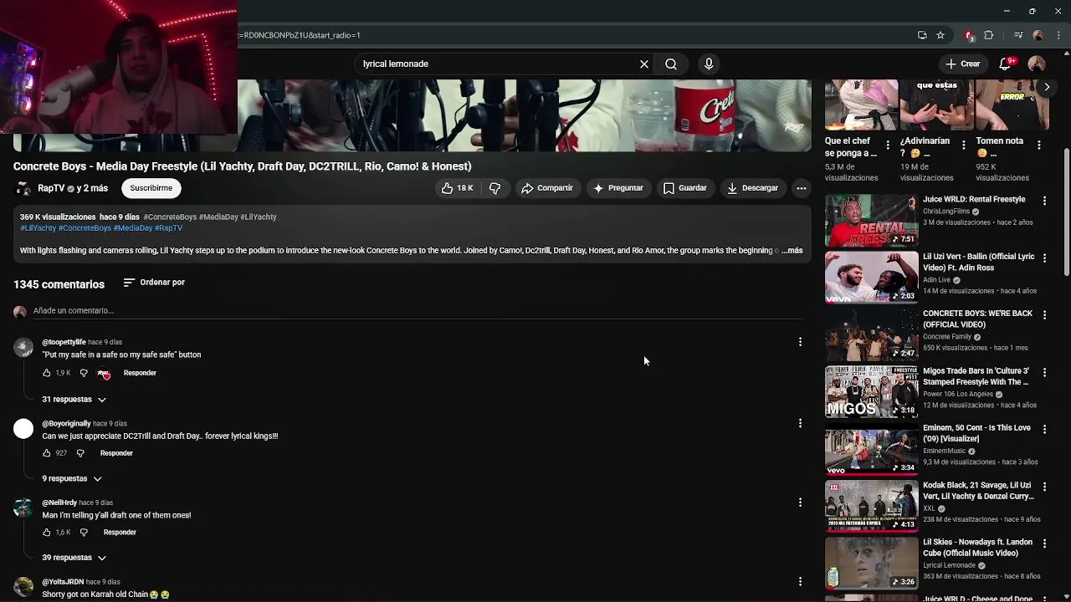The image size is (1071, 602).
Task: Expand 9 respuestas replies
Action: tap(71, 479)
